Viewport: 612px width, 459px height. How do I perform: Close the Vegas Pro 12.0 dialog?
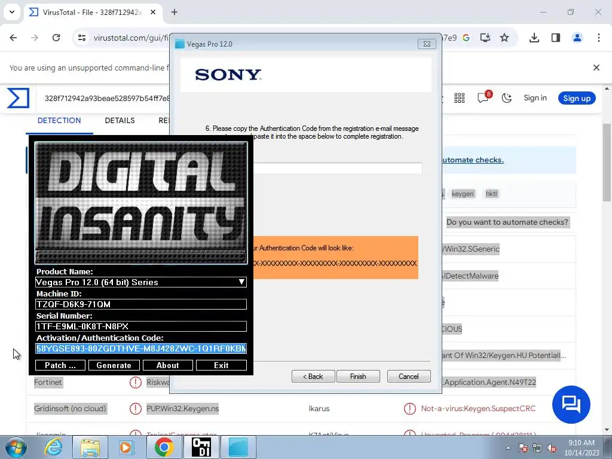[427, 44]
